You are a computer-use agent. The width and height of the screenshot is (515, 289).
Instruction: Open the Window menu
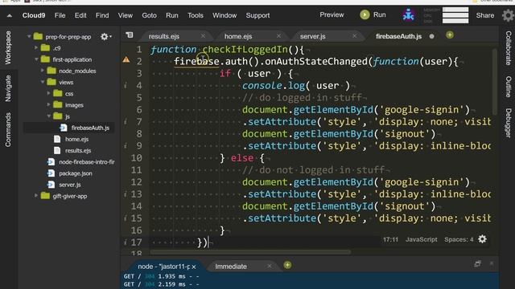(x=225, y=15)
